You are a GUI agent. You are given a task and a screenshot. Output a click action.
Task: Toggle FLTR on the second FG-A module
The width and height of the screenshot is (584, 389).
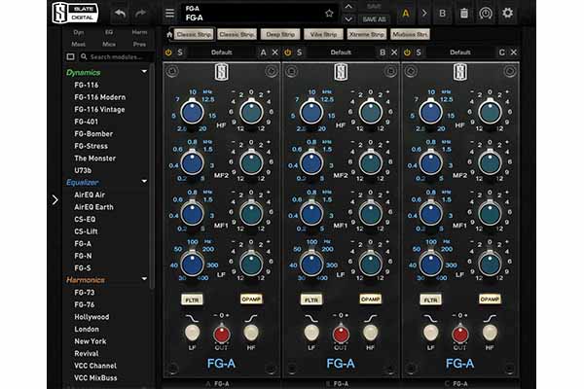click(x=311, y=300)
